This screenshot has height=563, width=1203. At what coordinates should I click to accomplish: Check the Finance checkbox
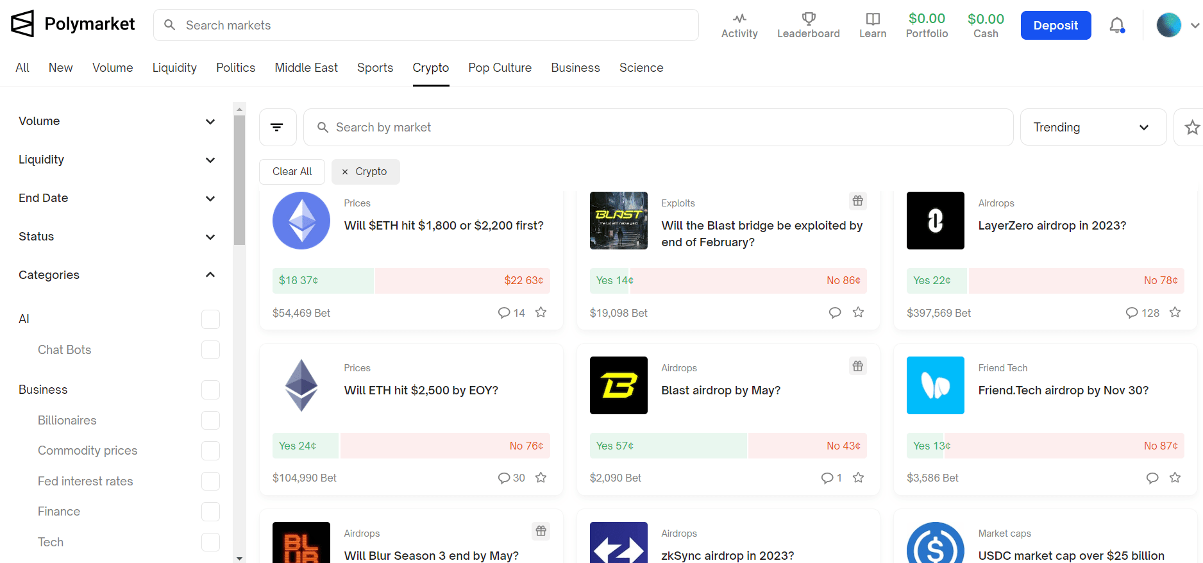click(210, 511)
